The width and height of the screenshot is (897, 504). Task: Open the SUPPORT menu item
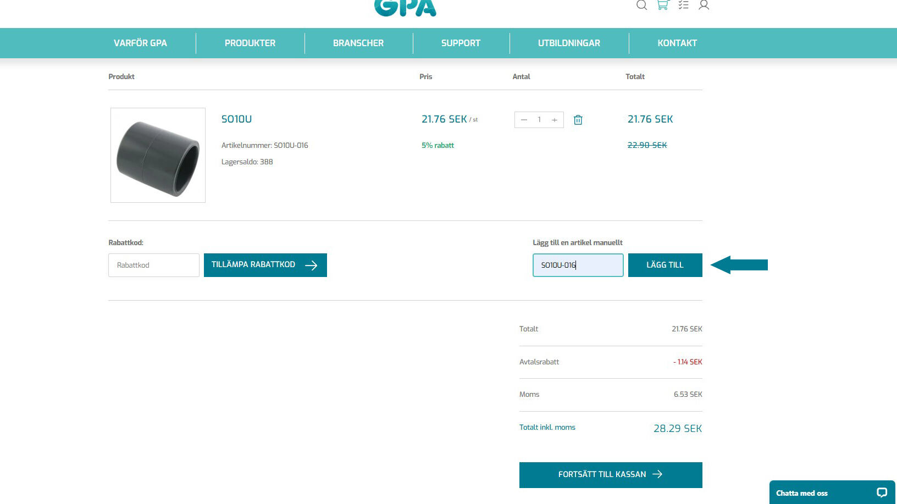[x=461, y=43]
